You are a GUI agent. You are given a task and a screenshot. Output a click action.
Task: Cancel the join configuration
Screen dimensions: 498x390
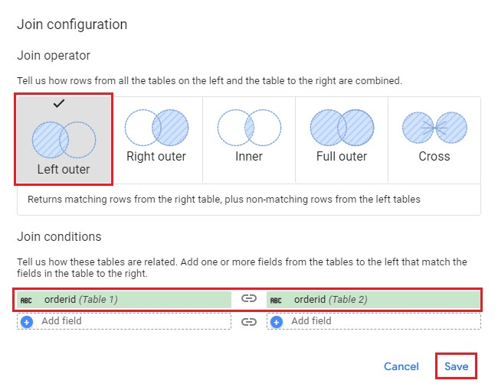click(401, 366)
